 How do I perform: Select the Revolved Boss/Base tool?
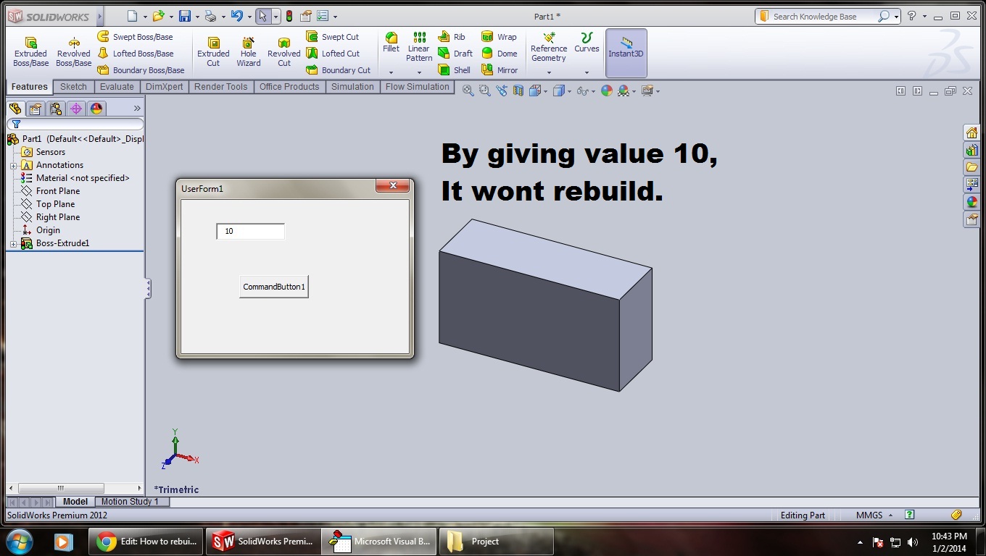[74, 52]
